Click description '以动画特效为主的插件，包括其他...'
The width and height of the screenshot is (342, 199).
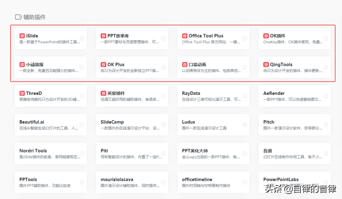click(x=211, y=71)
